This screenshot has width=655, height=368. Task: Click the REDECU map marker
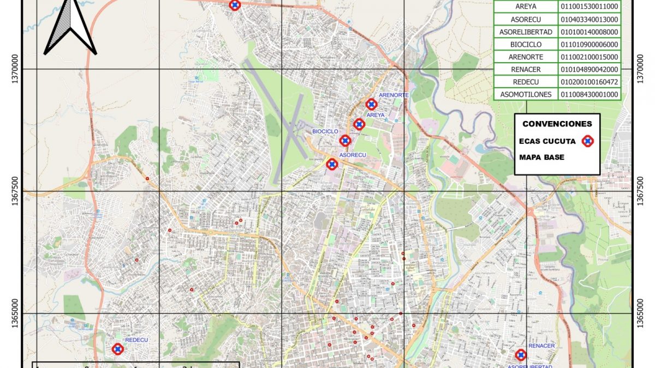[x=117, y=349]
